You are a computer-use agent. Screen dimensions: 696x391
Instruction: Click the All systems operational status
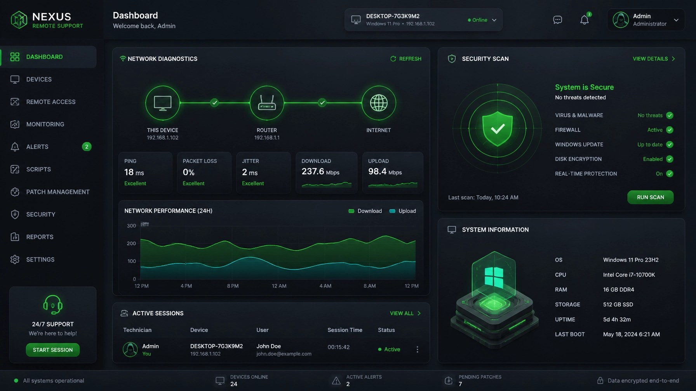pos(49,381)
